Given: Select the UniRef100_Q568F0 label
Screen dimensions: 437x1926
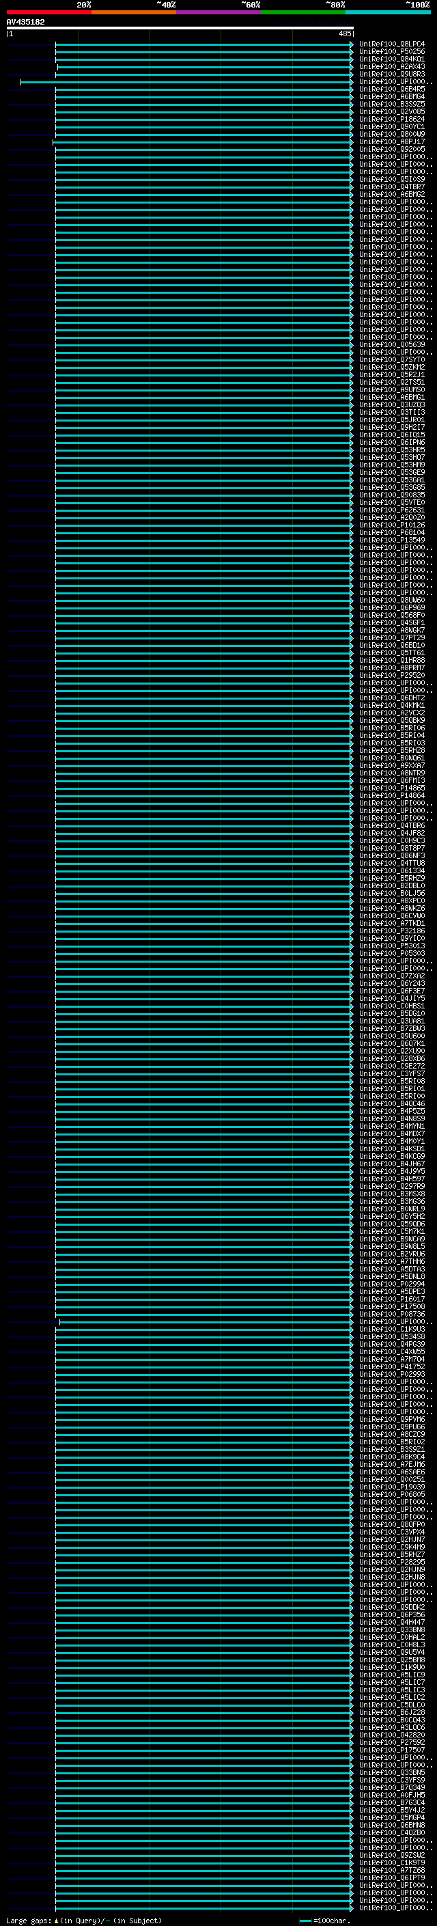Looking at the screenshot, I should coord(392,616).
